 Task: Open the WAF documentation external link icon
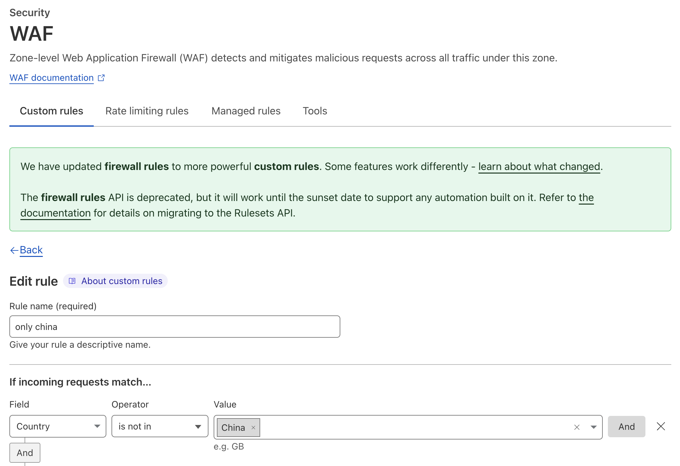pyautogui.click(x=101, y=78)
